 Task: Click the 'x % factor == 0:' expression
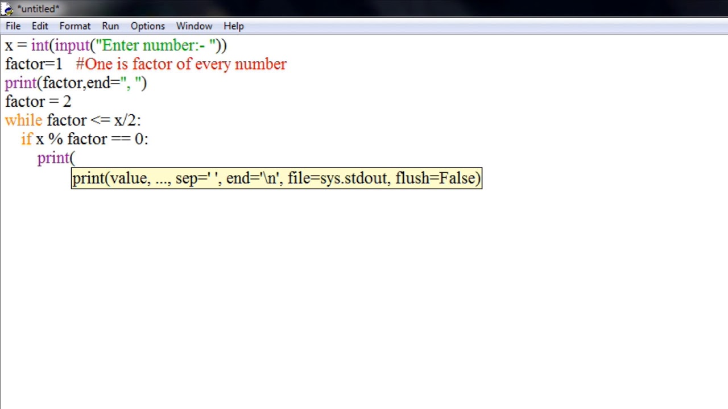pos(92,139)
